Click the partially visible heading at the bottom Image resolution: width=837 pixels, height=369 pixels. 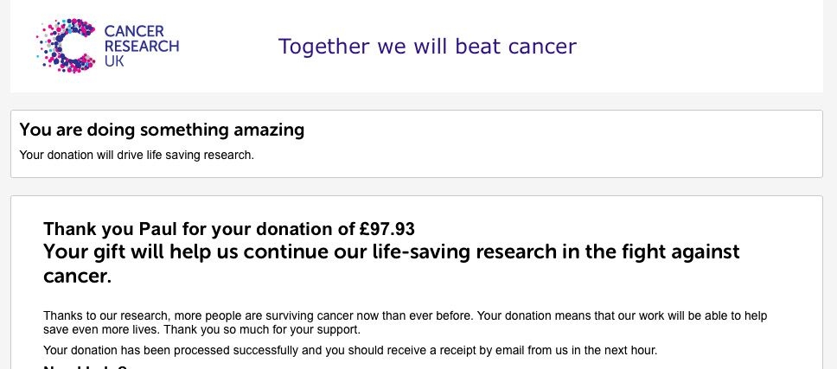coord(85,366)
